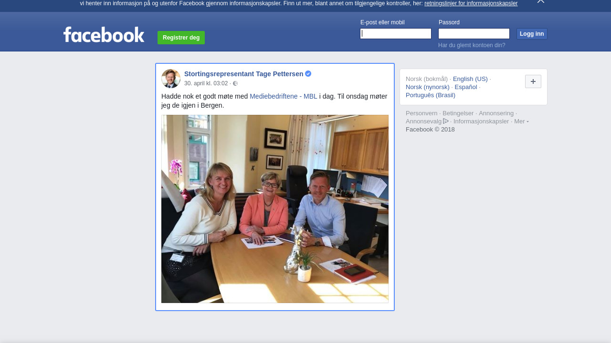
Task: Switch language to Português (Brasil)
Action: click(x=431, y=95)
